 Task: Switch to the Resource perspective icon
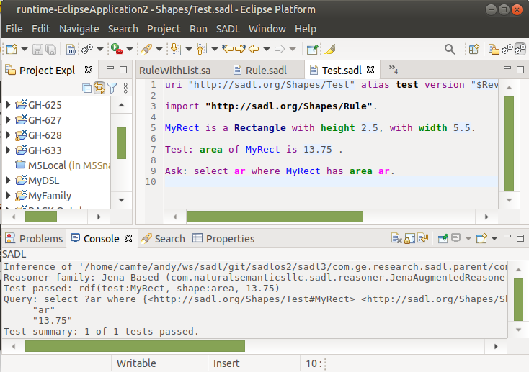pyautogui.click(x=494, y=49)
